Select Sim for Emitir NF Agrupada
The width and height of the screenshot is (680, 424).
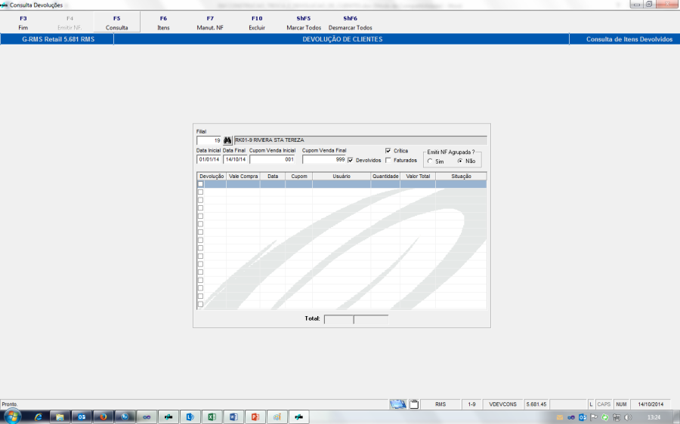[x=430, y=161]
